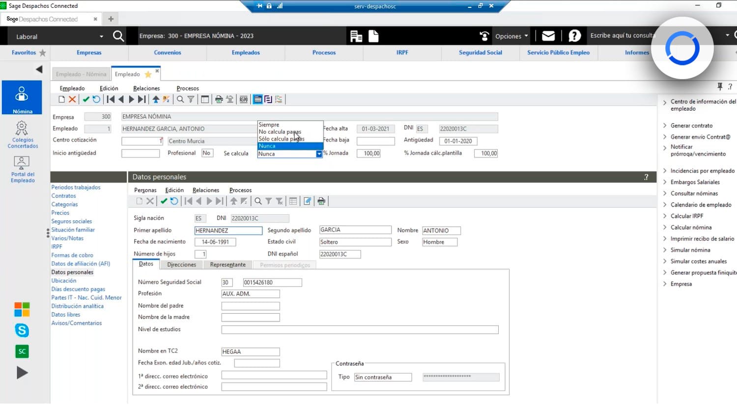Click the search magnifier in the top bar
The image size is (737, 408).
(x=118, y=36)
